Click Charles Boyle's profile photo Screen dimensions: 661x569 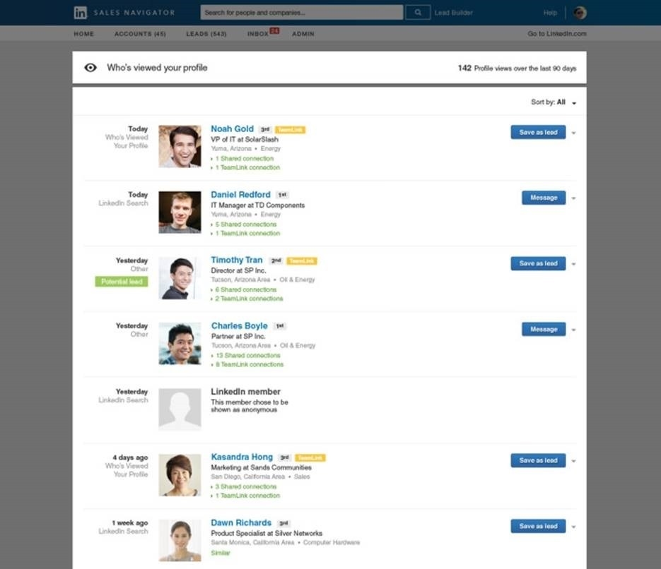pyautogui.click(x=180, y=344)
